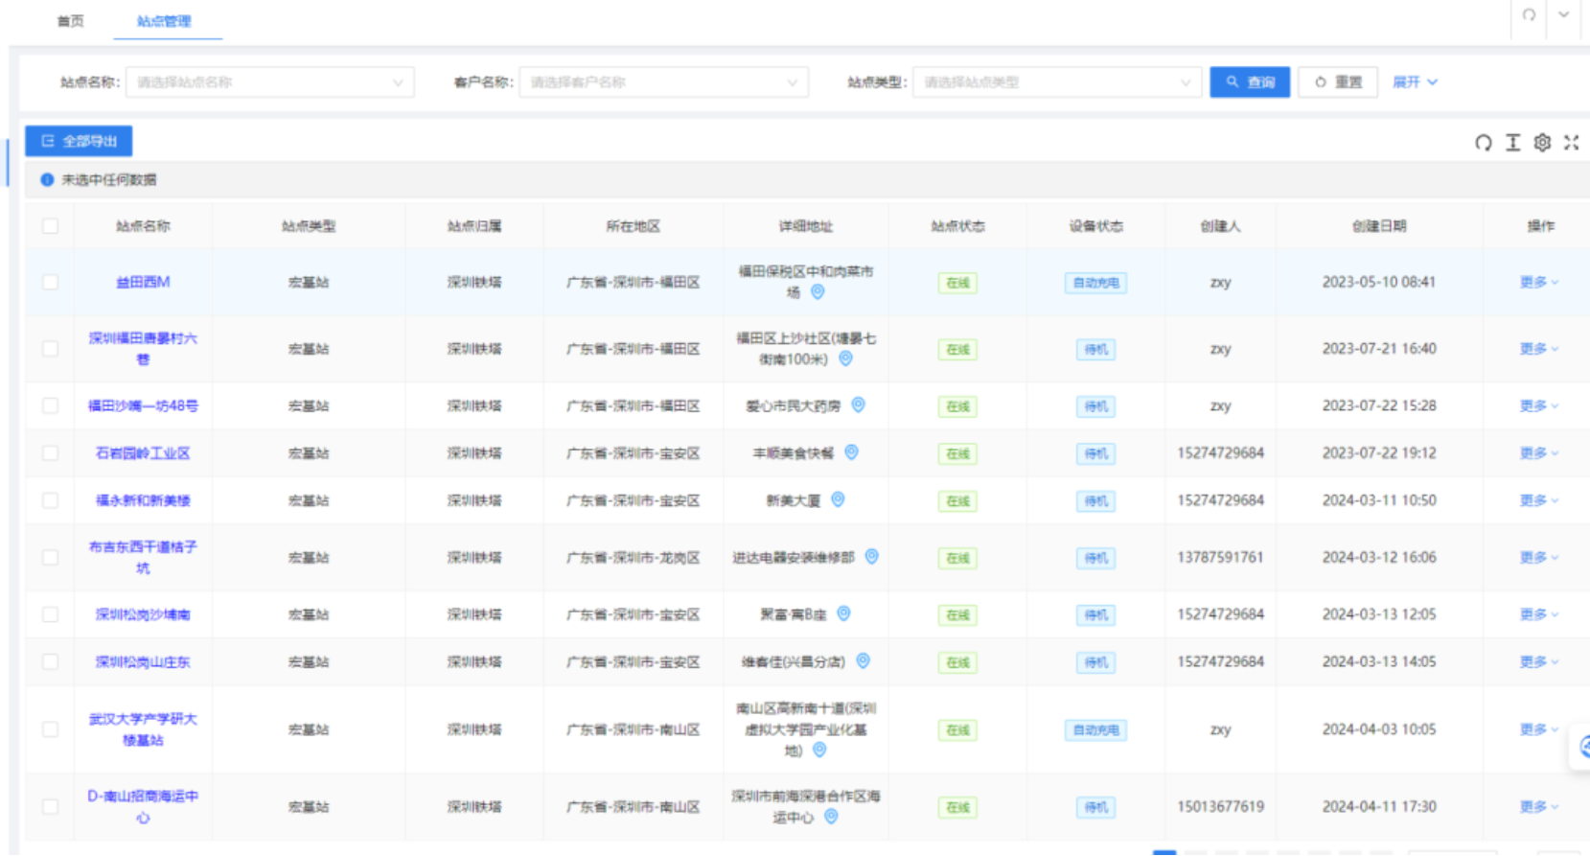Click location pin beside 进达电器安装维修部

click(872, 557)
